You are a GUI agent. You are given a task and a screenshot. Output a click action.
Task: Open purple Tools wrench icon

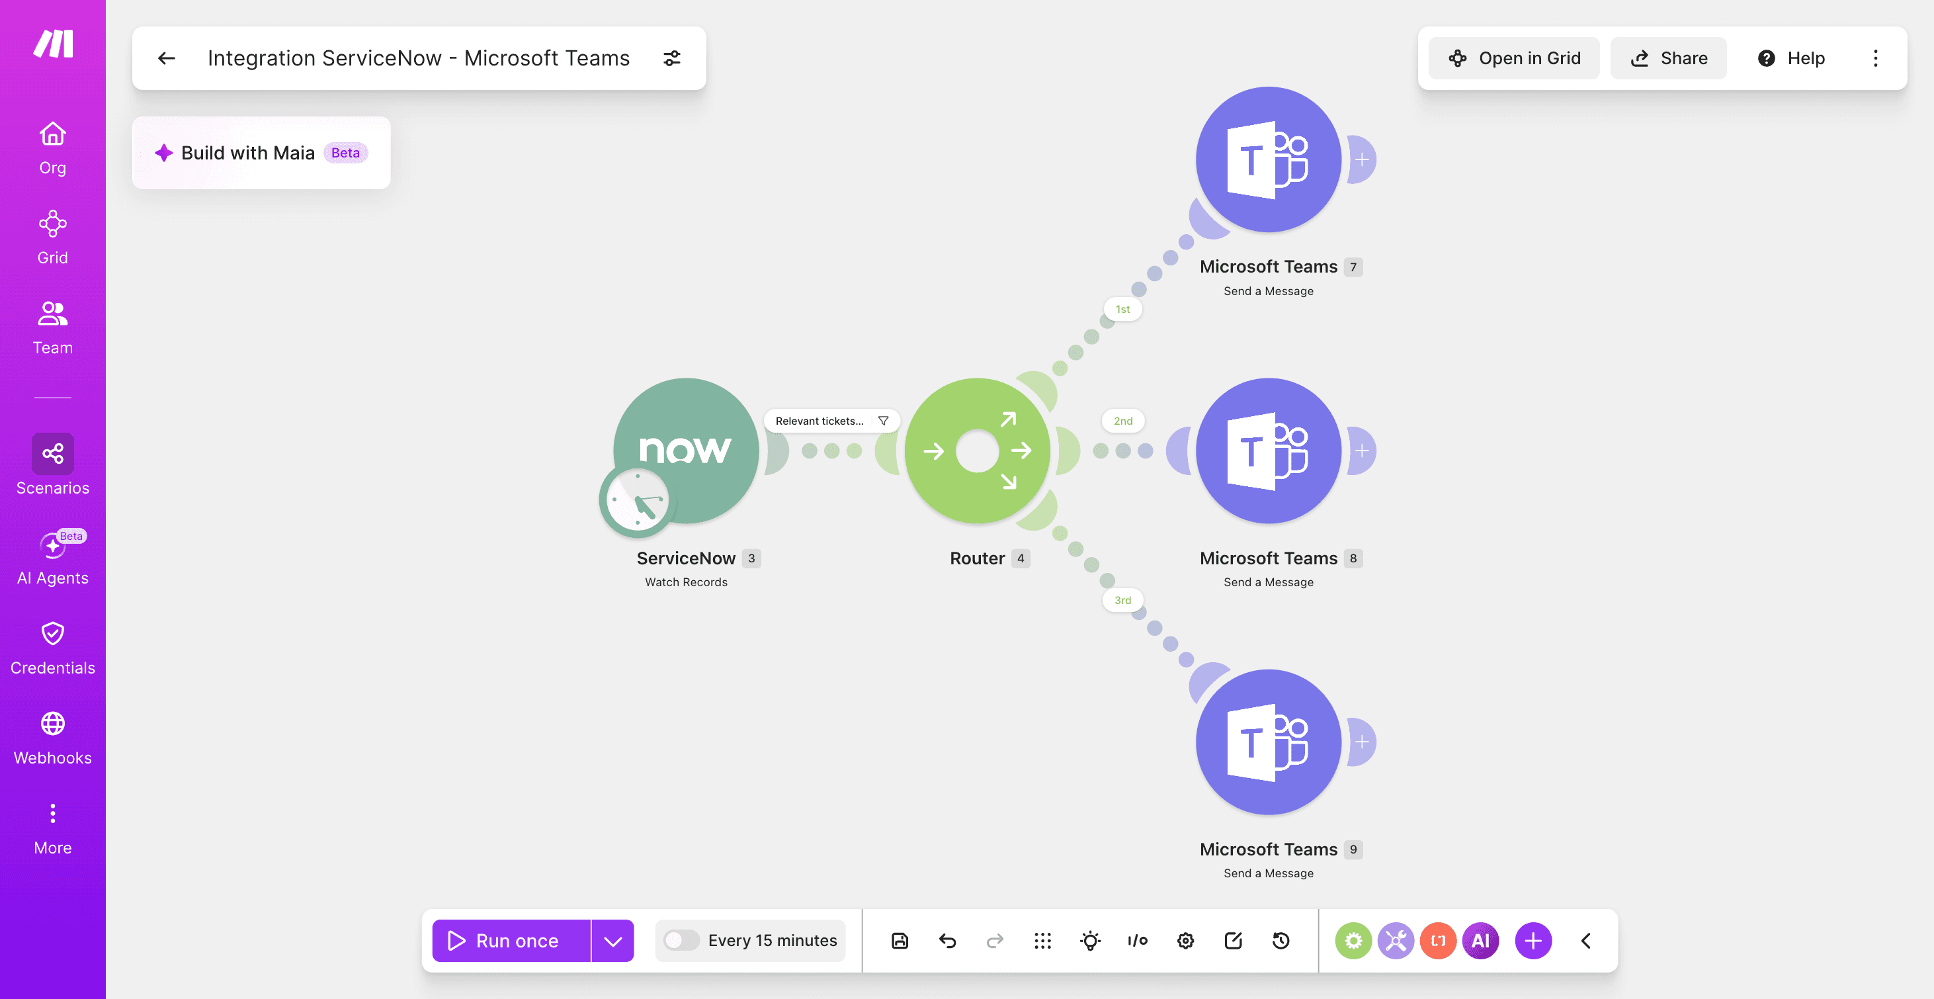[x=1396, y=940]
